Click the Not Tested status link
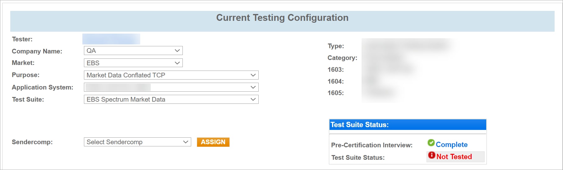The image size is (563, 170). point(454,157)
